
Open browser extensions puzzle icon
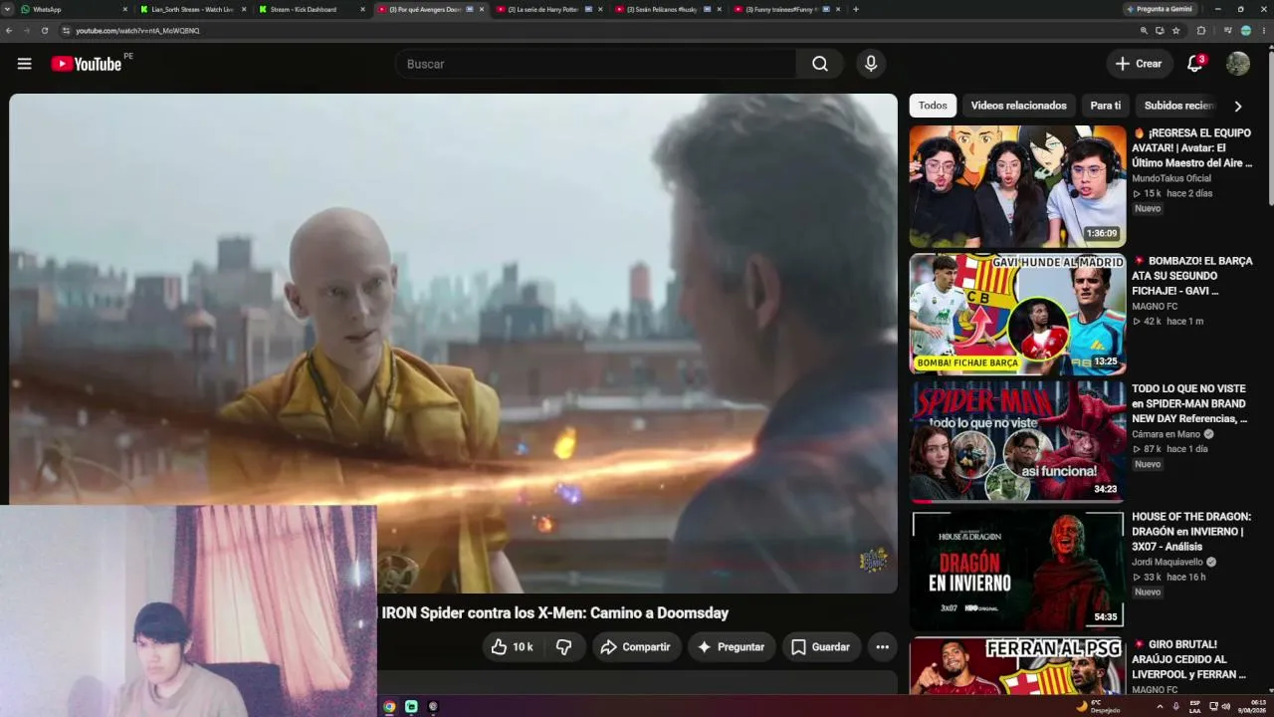1200,31
